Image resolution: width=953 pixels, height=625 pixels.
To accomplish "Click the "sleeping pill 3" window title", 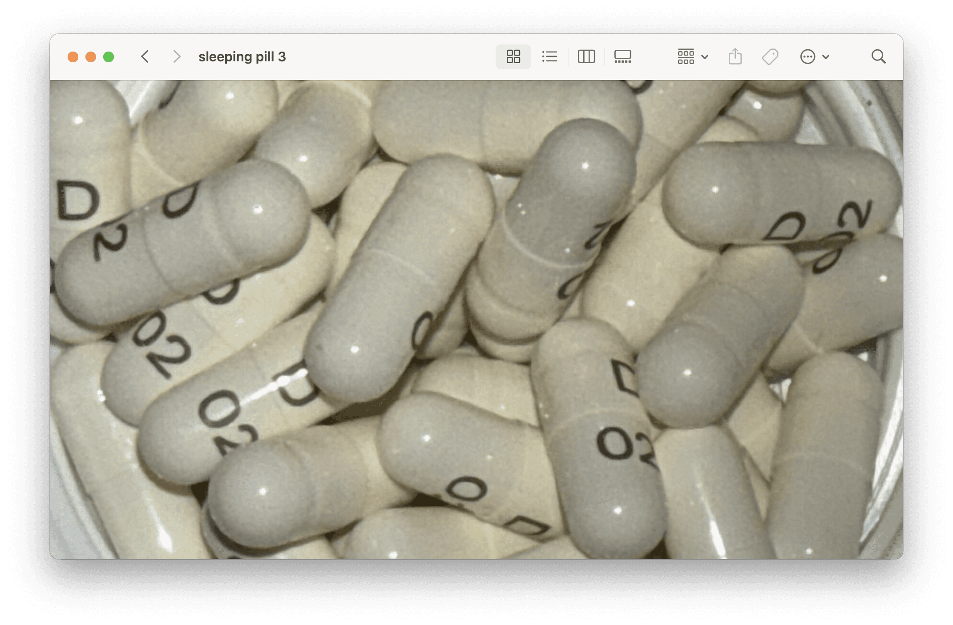I will tap(242, 57).
